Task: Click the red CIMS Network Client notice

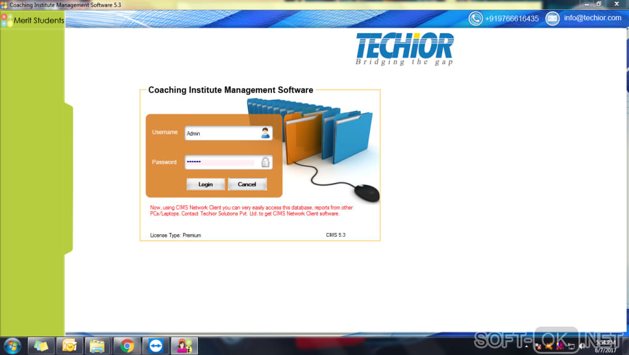Action: pyautogui.click(x=252, y=211)
